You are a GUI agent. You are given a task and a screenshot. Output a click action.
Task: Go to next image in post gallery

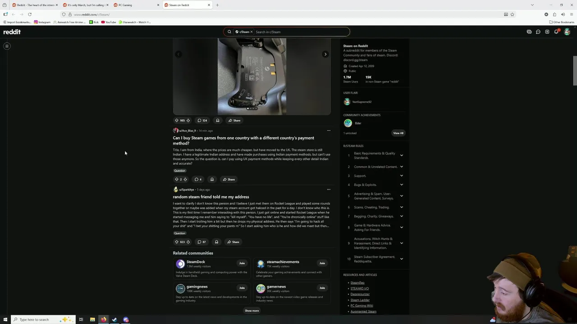tap(325, 54)
